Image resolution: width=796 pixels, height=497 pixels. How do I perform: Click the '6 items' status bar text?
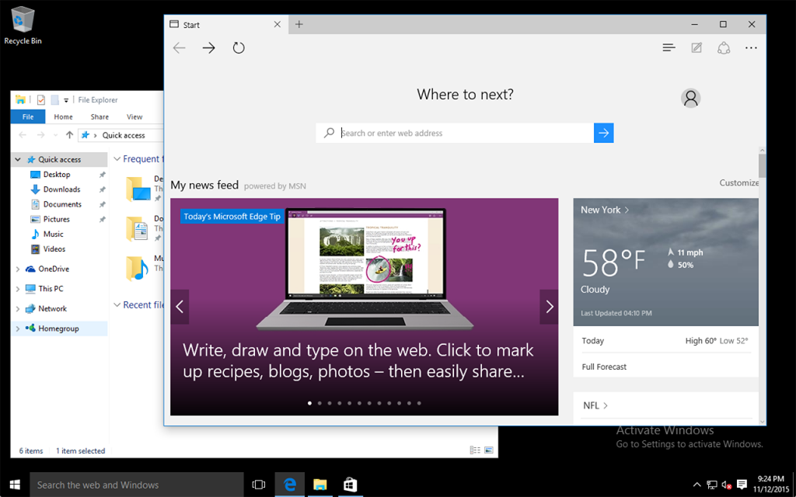(x=31, y=450)
